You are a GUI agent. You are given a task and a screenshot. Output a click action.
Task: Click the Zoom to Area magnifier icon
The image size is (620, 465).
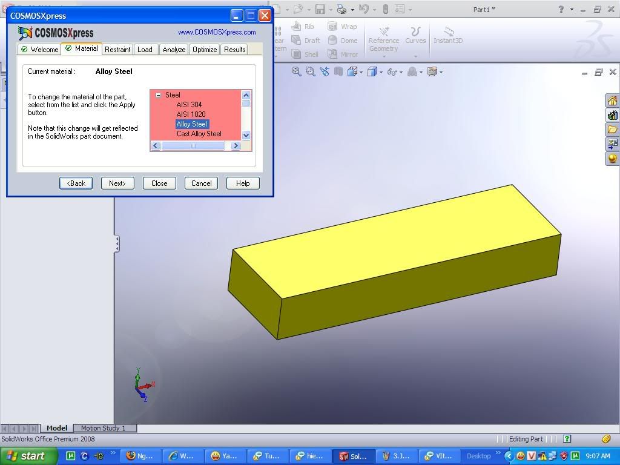tap(310, 71)
